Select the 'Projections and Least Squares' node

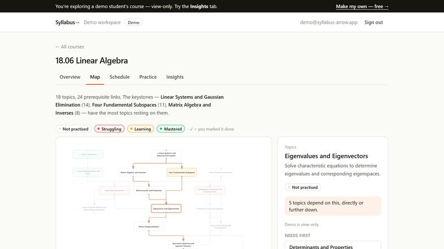210,208
